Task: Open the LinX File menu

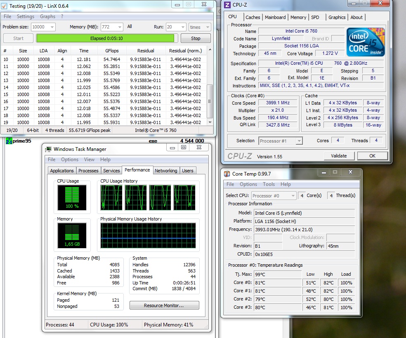Action: tap(7, 16)
